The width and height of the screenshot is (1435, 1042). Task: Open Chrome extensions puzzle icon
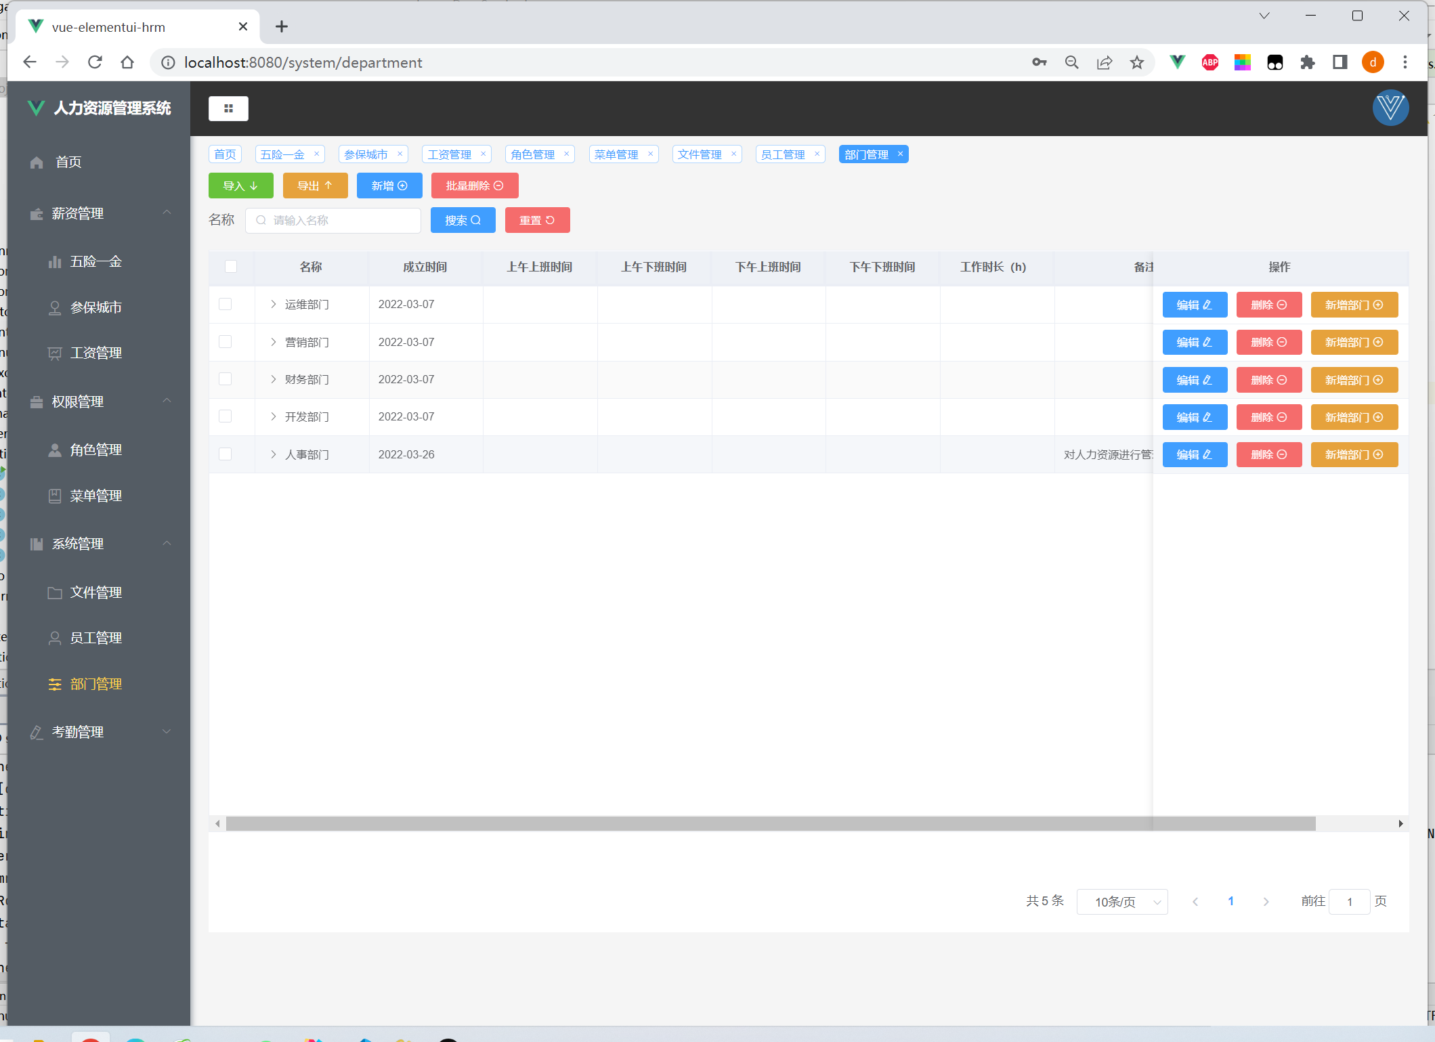click(1307, 62)
